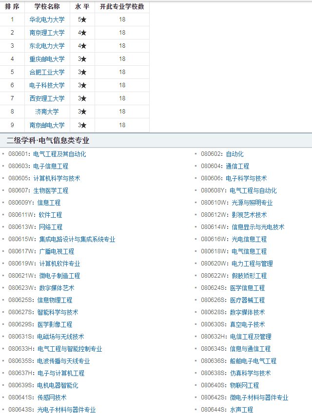Image resolution: width=312 pixels, height=414 pixels.
Task: Go to 智能科学与技术 major
Action: tap(58, 312)
